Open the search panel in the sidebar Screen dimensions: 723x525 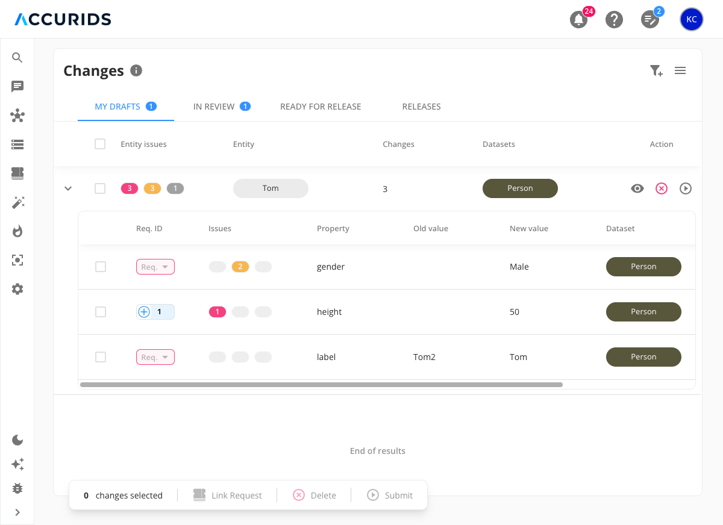(x=17, y=58)
